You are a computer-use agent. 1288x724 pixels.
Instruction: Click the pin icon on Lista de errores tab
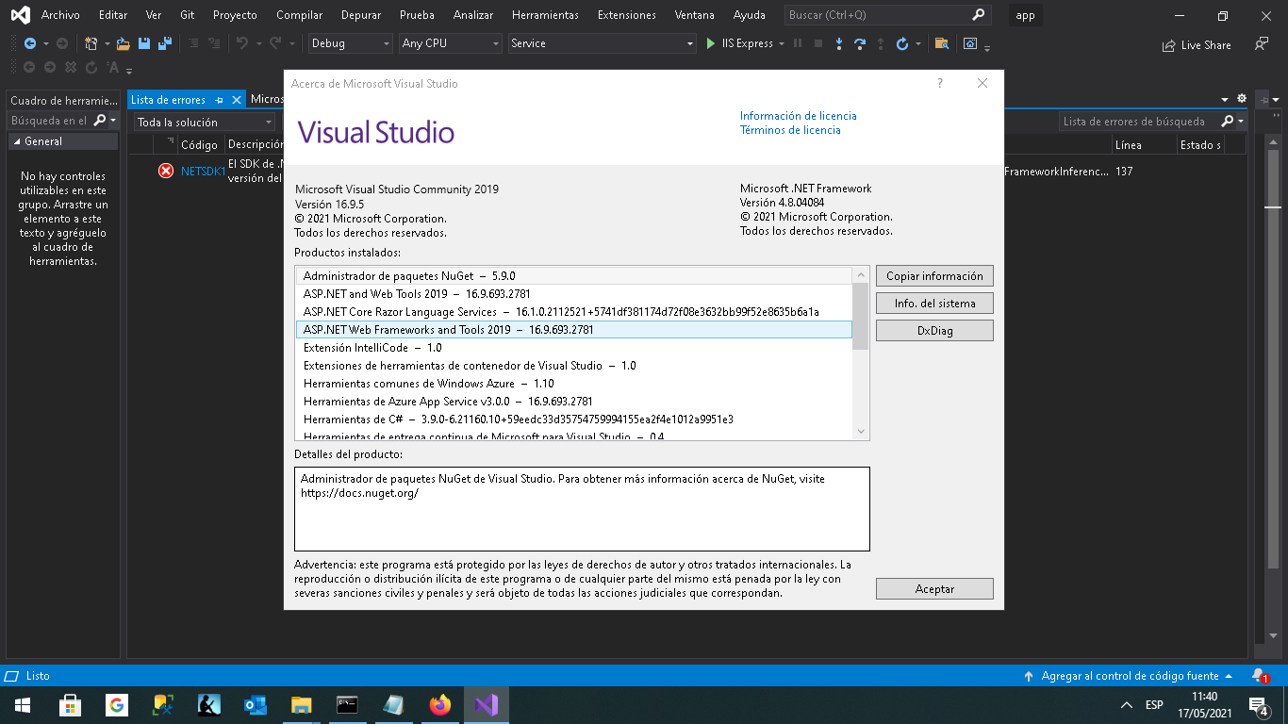coord(219,100)
